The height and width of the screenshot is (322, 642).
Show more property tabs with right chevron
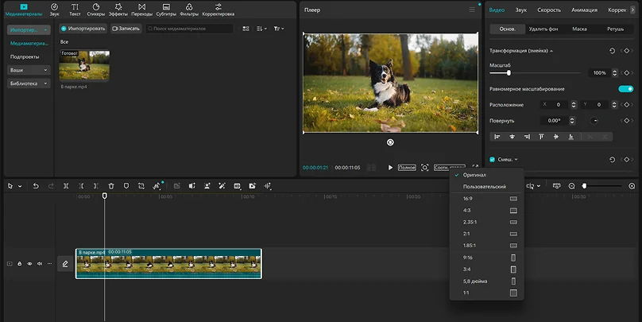(x=632, y=10)
